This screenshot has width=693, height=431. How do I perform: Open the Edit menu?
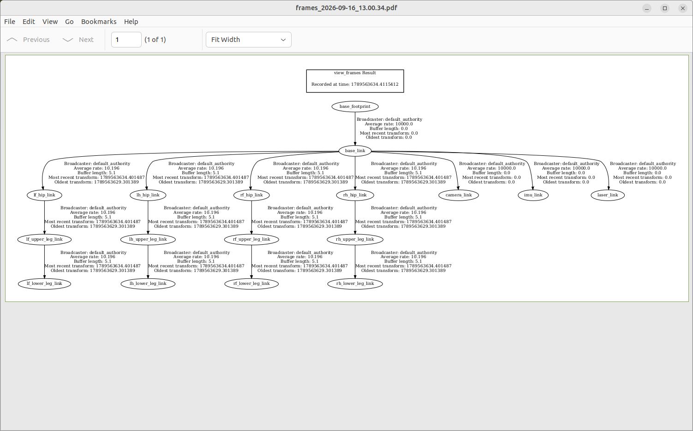(29, 22)
